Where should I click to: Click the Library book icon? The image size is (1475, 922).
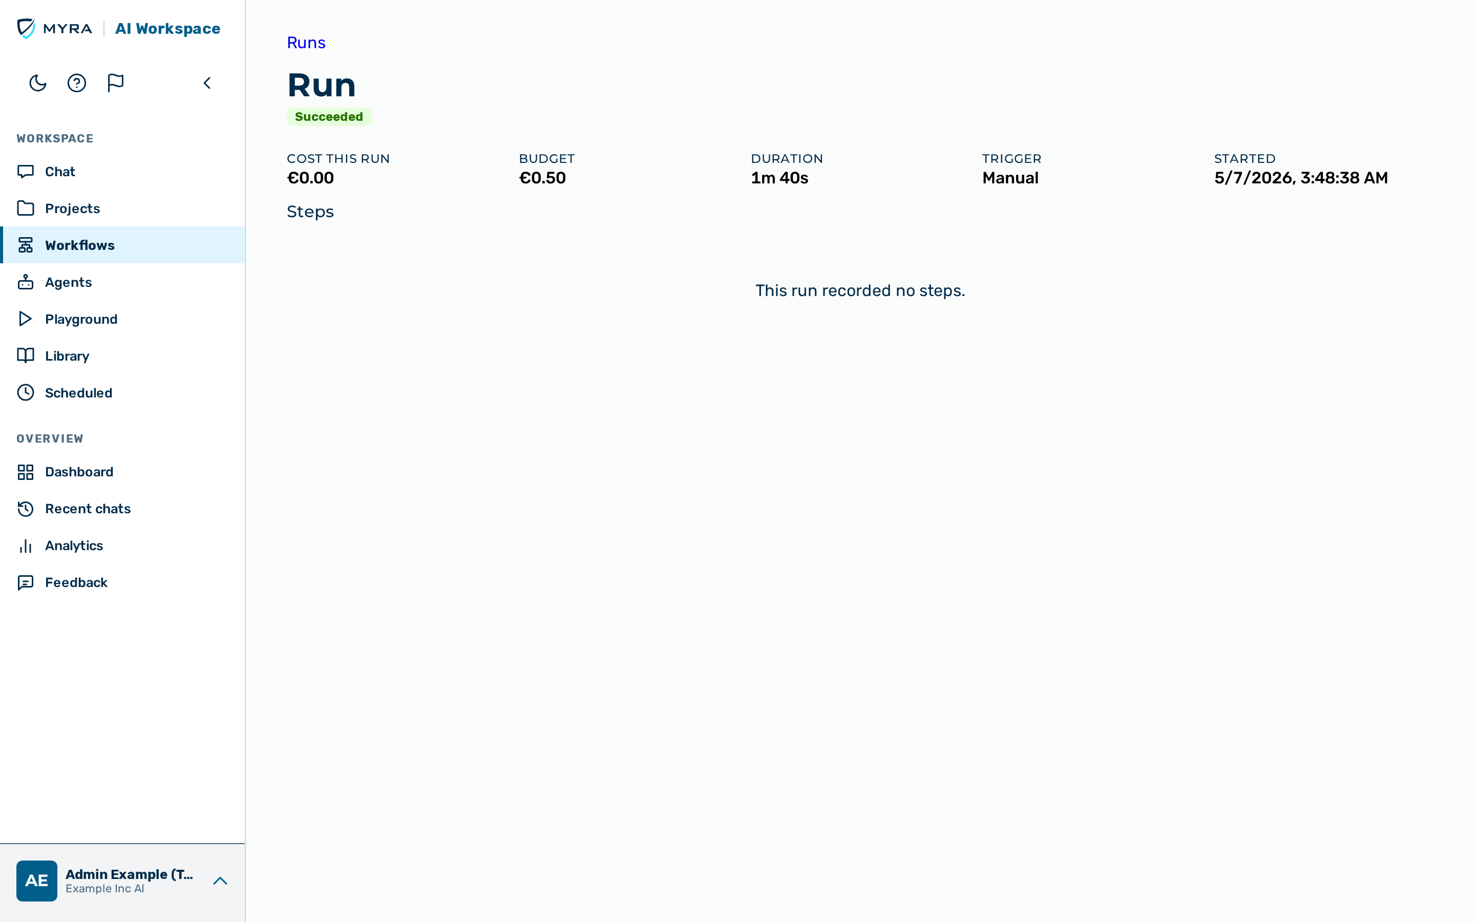[x=26, y=355]
